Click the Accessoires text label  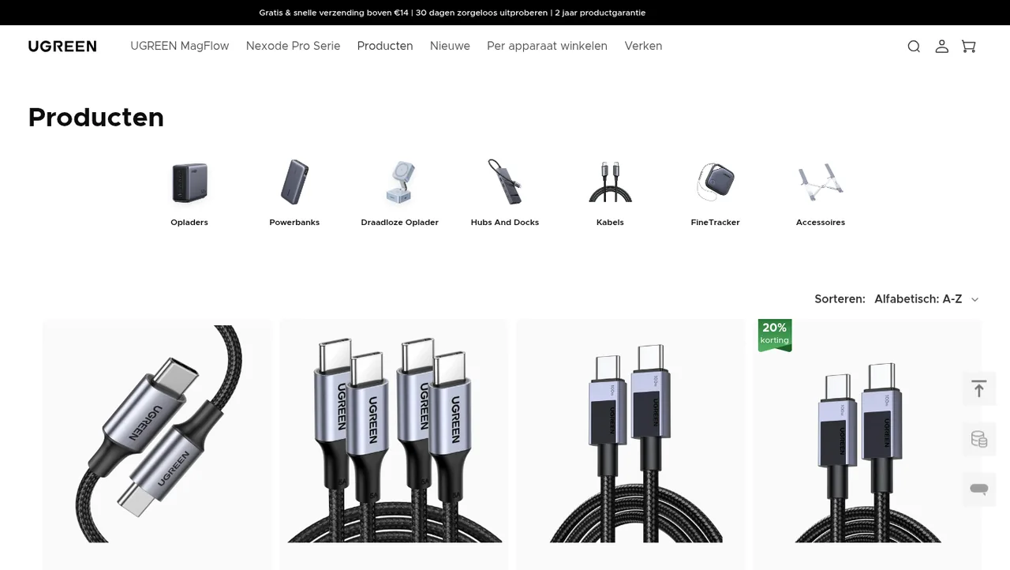click(x=821, y=223)
